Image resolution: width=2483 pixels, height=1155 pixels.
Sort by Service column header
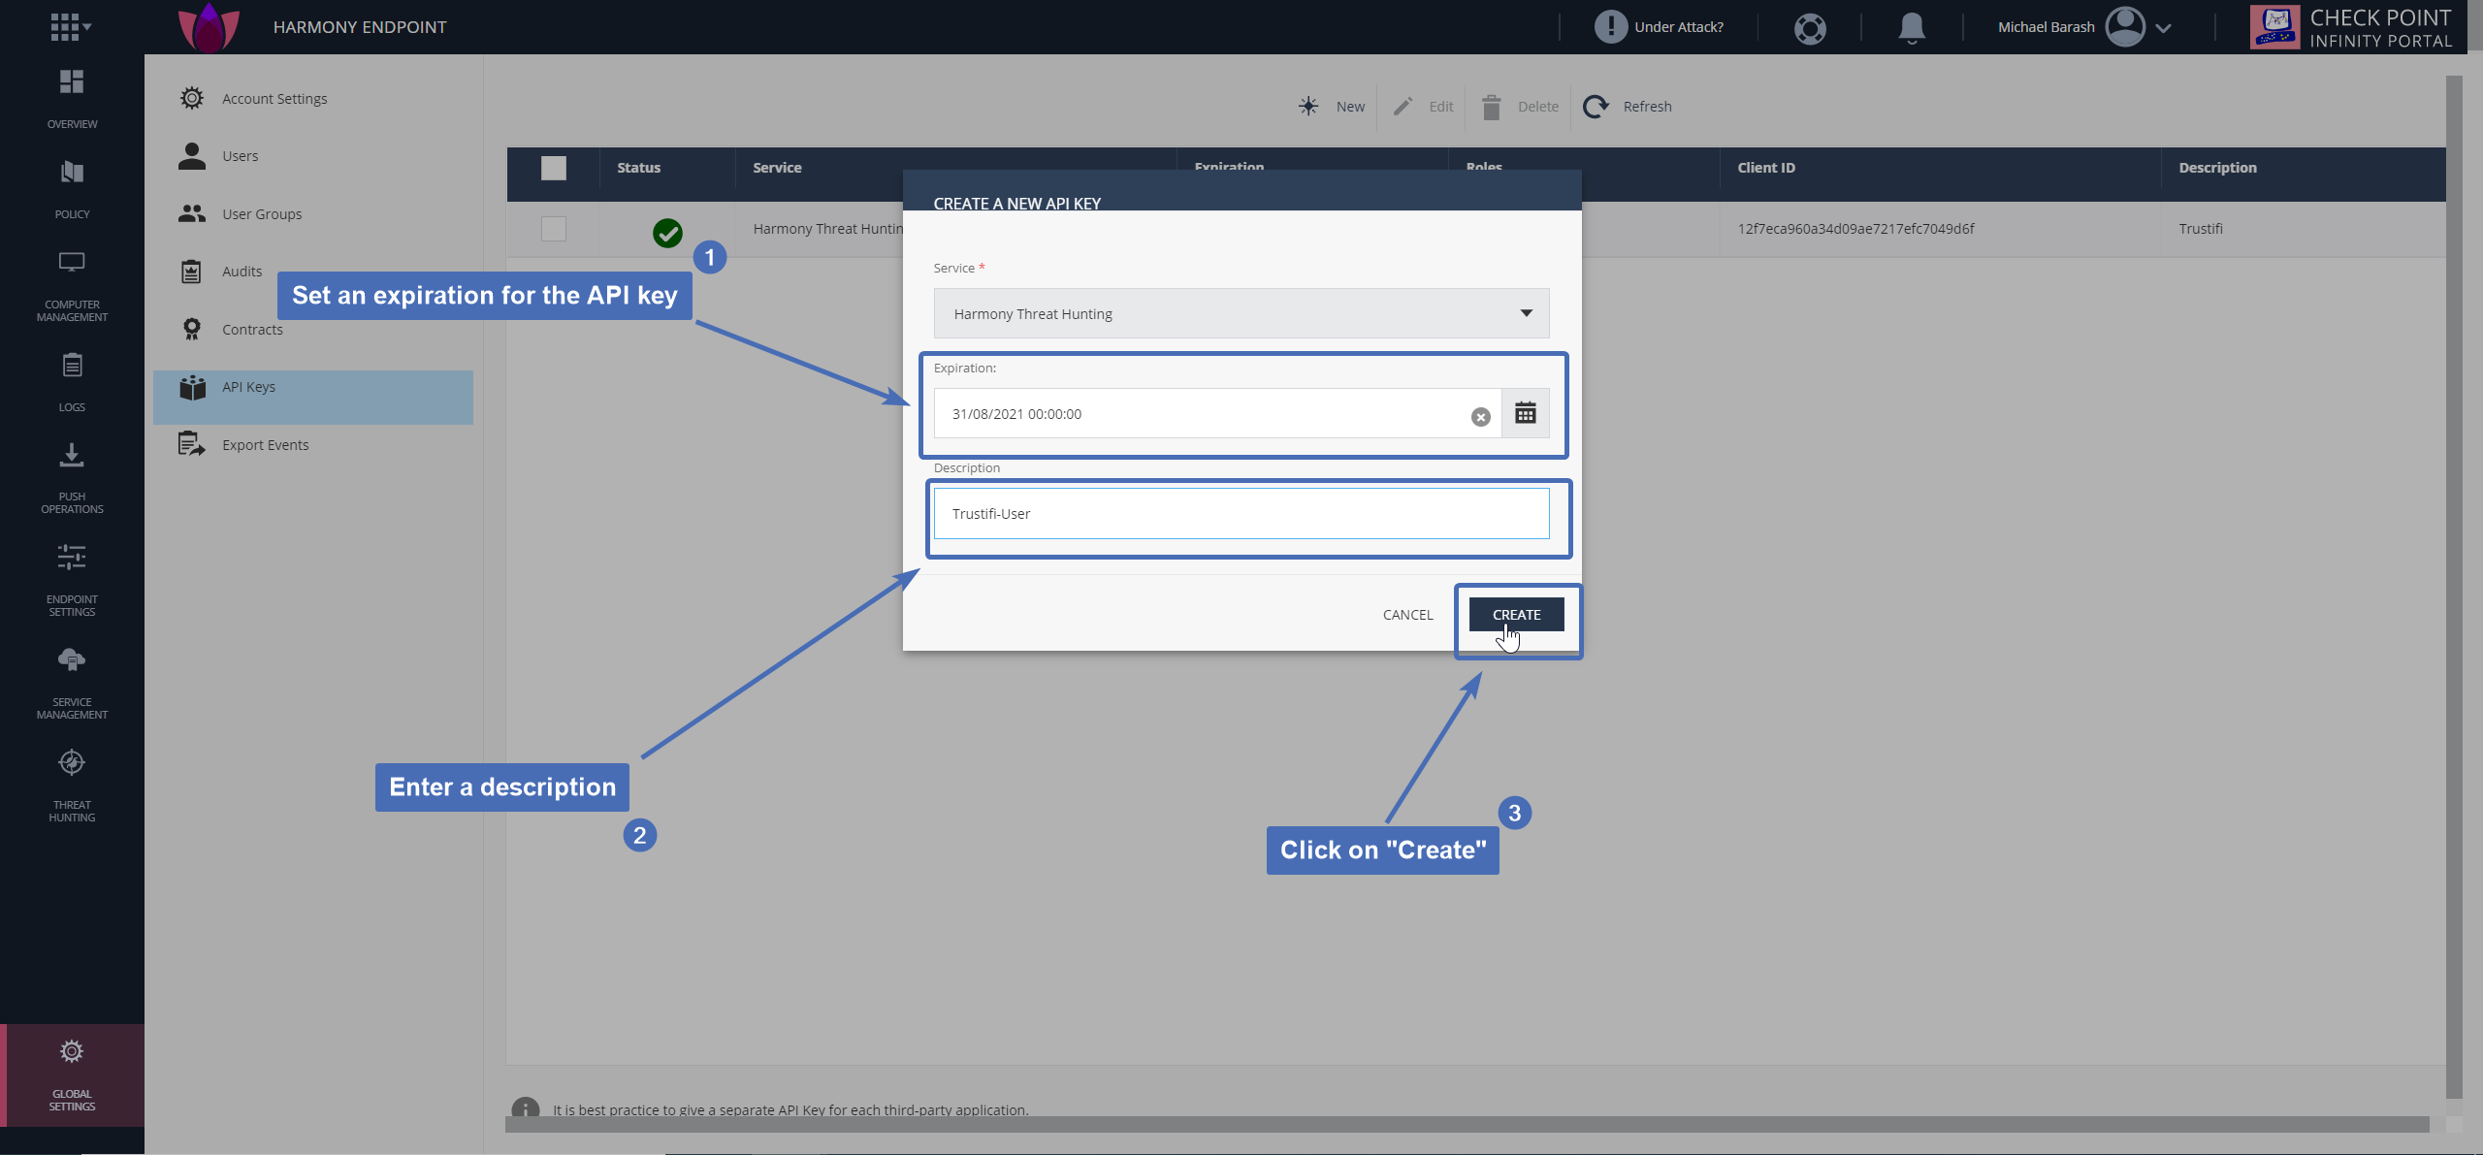(x=777, y=168)
